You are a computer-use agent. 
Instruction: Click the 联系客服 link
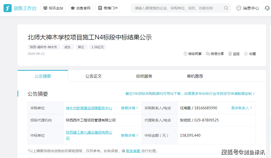(x=133, y=151)
